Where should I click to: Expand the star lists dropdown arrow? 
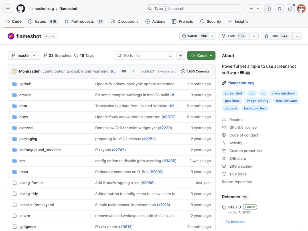[x=297, y=36]
